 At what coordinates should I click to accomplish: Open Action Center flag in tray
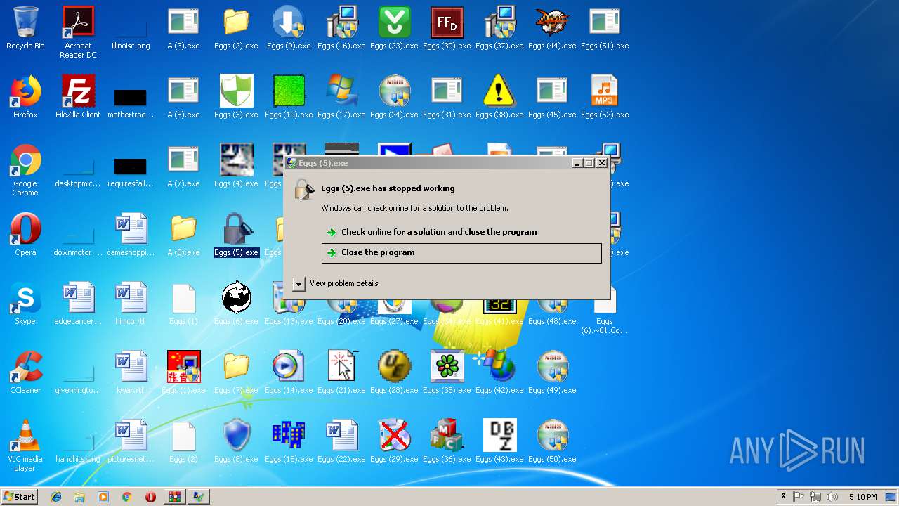(799, 497)
